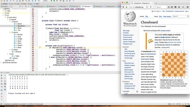Toggle soft-wrap icon in Run console
Screen dimensions: 190x107
pos(5,81)
